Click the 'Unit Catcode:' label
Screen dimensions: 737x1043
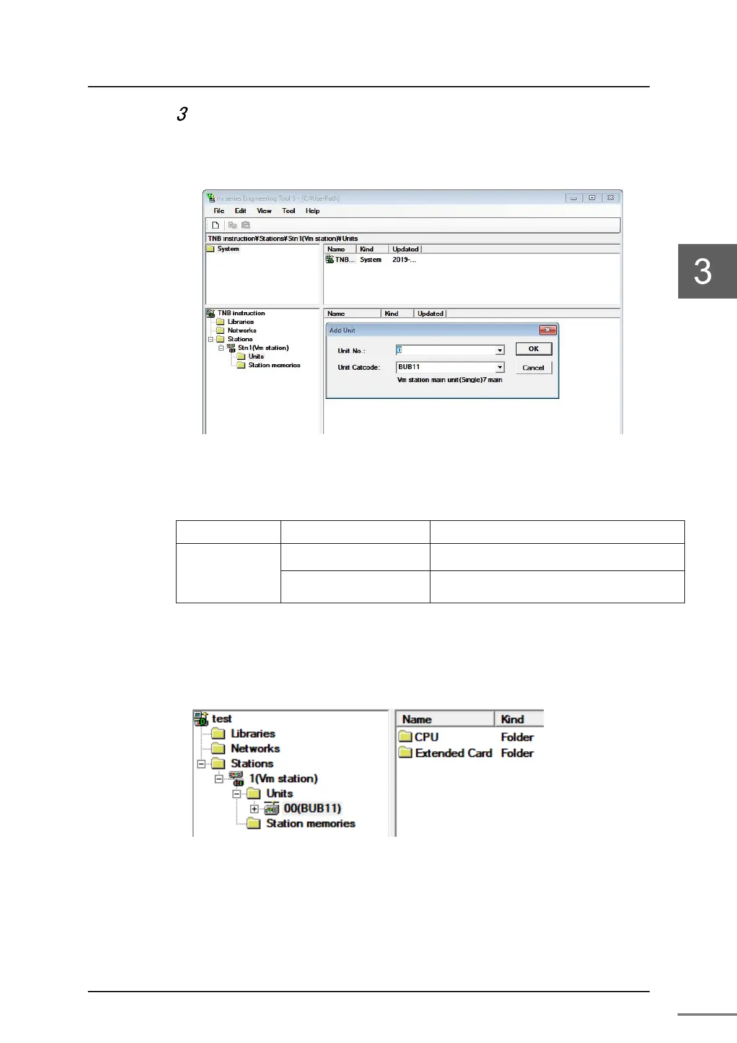359,368
